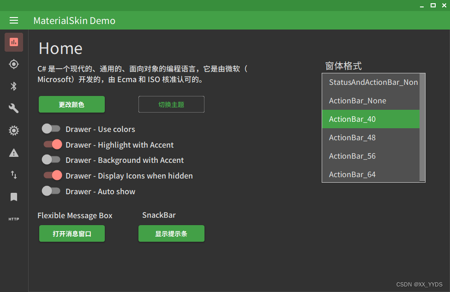Disable Drawer - Display Icons when hidden
Screen dimensions: 450x292
tap(53, 175)
